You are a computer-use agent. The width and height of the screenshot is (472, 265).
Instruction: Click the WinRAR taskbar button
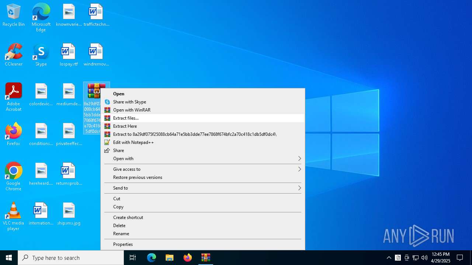coord(206,258)
